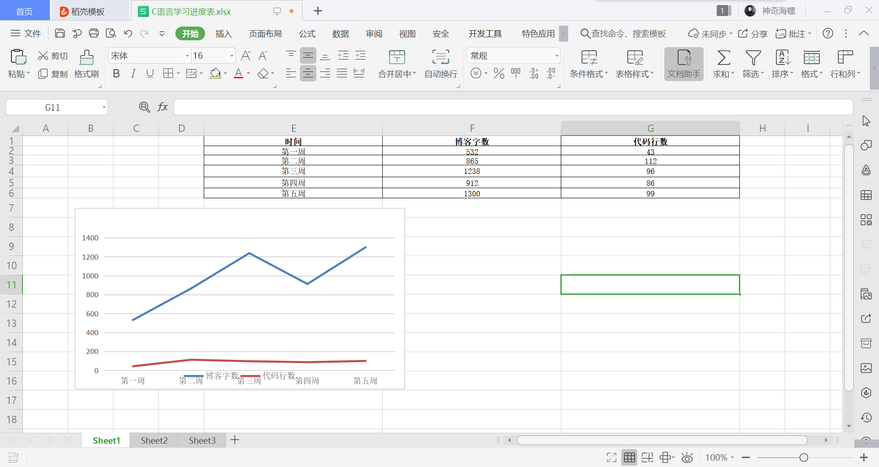
Task: Increase font size with the larger A icon
Action: point(246,56)
